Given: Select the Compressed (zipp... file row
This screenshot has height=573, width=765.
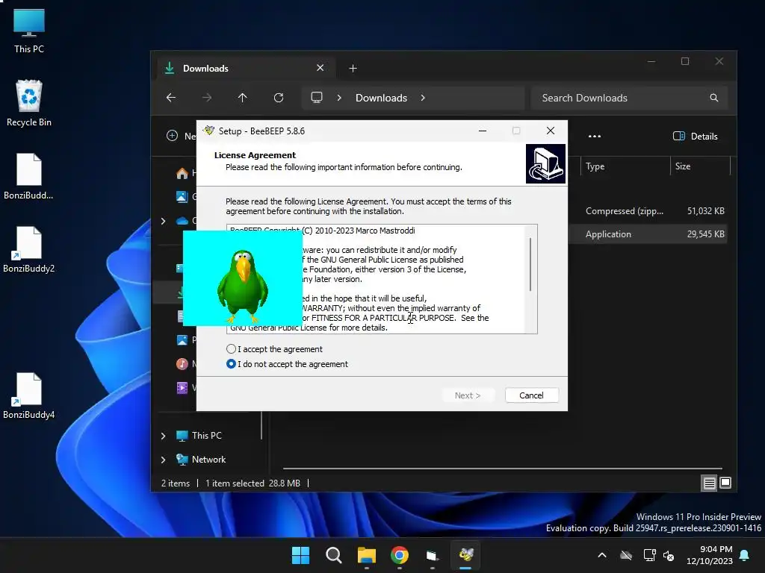Looking at the screenshot, I should point(648,211).
